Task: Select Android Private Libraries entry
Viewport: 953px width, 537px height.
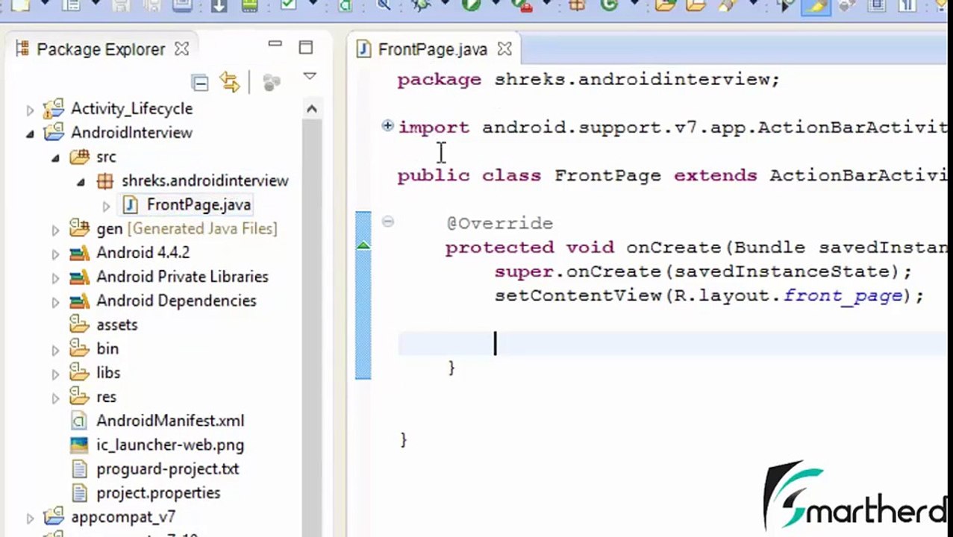Action: click(182, 276)
